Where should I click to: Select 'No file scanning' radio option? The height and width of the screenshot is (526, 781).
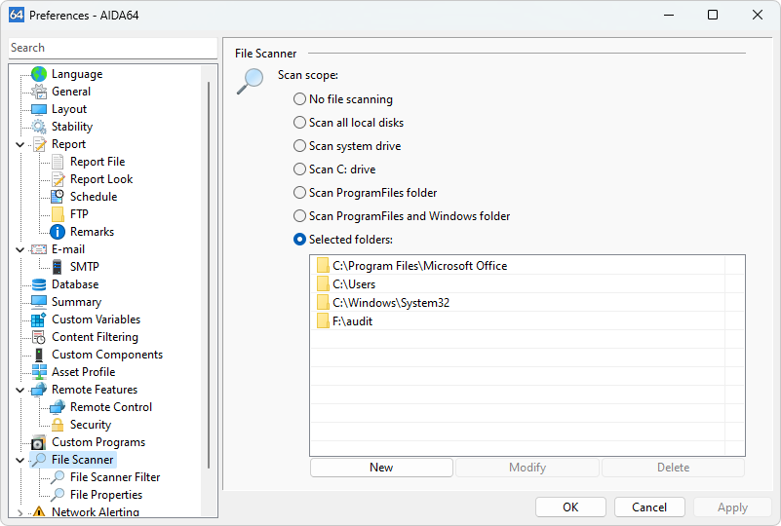point(300,99)
